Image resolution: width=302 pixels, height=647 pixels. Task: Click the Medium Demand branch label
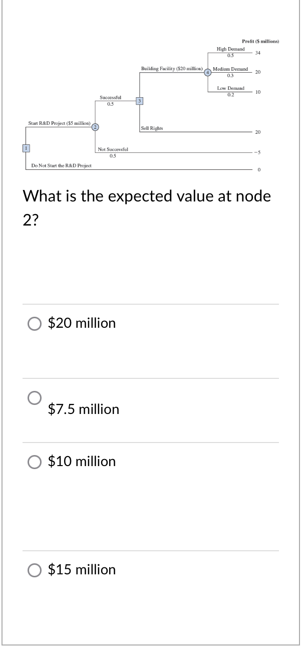pyautogui.click(x=231, y=69)
